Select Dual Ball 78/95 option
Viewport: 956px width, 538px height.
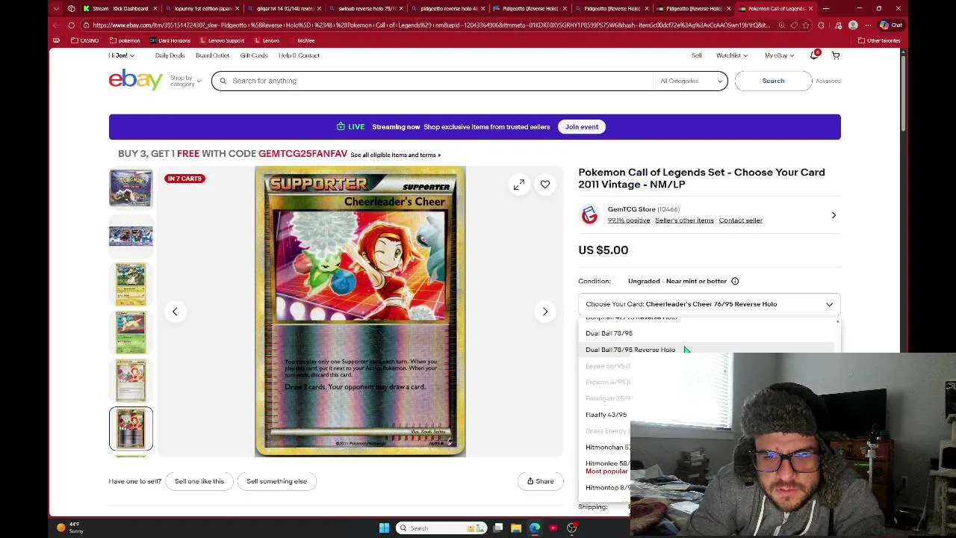609,333
